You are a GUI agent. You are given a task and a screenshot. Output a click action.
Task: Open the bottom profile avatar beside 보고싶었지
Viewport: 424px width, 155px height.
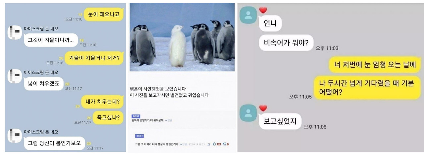coord(248,113)
